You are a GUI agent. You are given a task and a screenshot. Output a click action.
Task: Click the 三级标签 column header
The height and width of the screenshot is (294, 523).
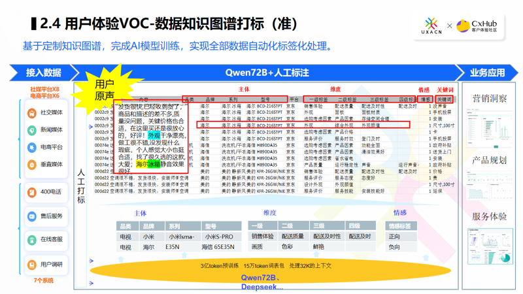pyautogui.click(x=379, y=99)
